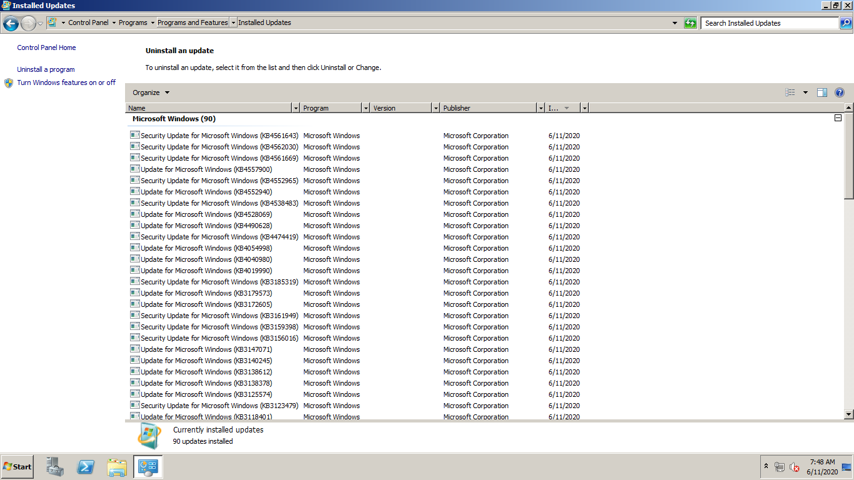Screen dimensions: 854x480
Task: Click Installed Updates breadcrumb
Action: point(264,22)
